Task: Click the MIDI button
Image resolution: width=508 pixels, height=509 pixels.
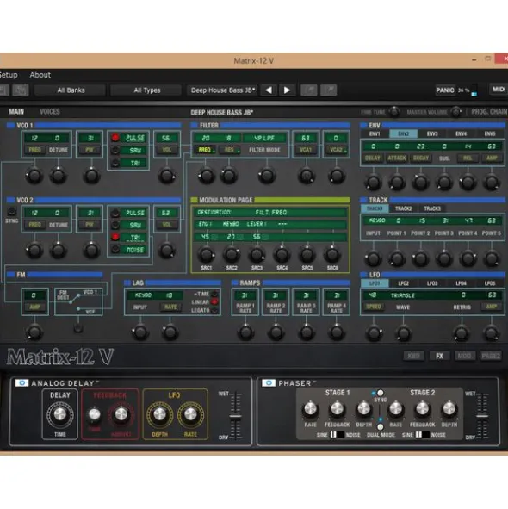Action: pyautogui.click(x=499, y=89)
